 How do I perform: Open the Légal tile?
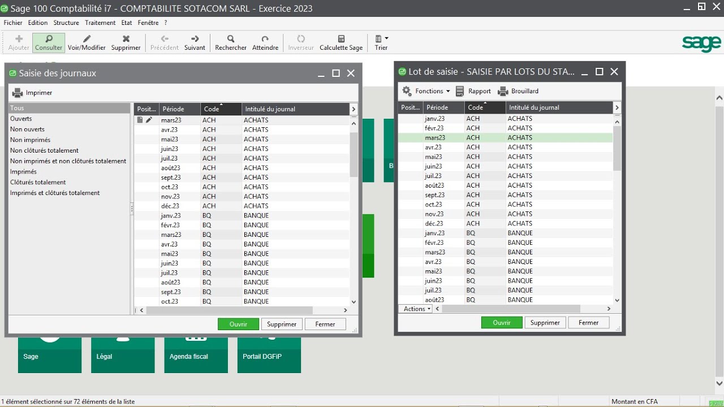click(x=123, y=354)
